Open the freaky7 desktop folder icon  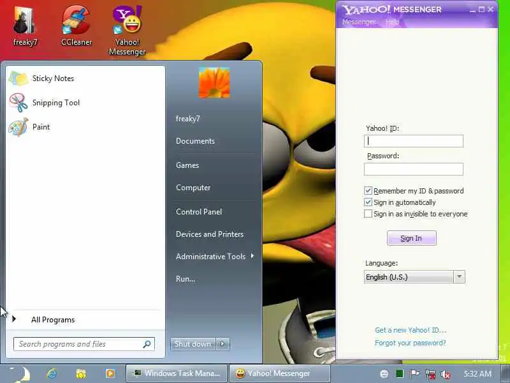tap(25, 26)
